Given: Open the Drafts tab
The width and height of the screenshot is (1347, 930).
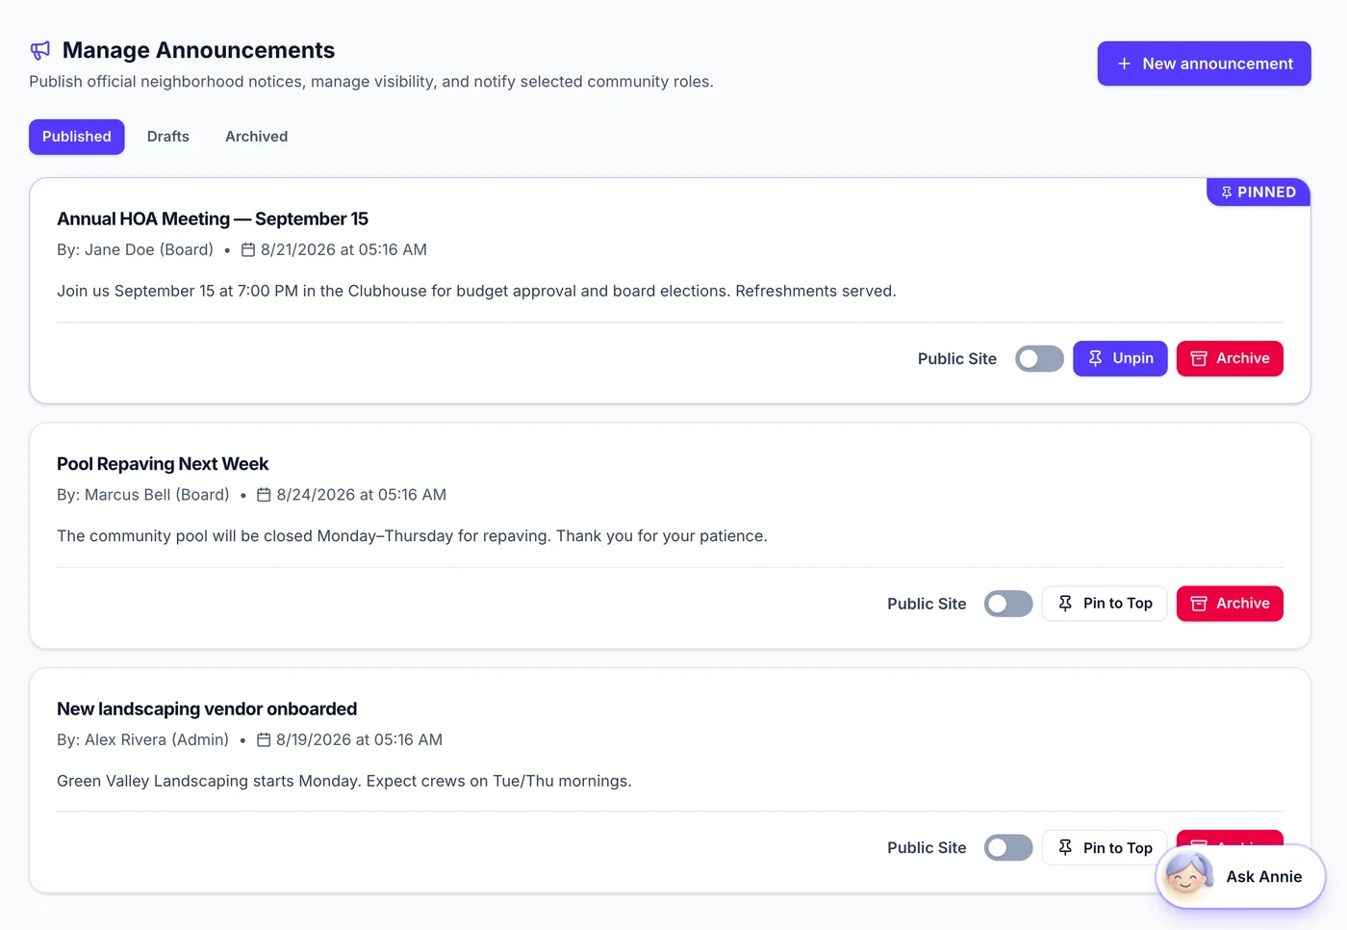Looking at the screenshot, I should (x=168, y=137).
